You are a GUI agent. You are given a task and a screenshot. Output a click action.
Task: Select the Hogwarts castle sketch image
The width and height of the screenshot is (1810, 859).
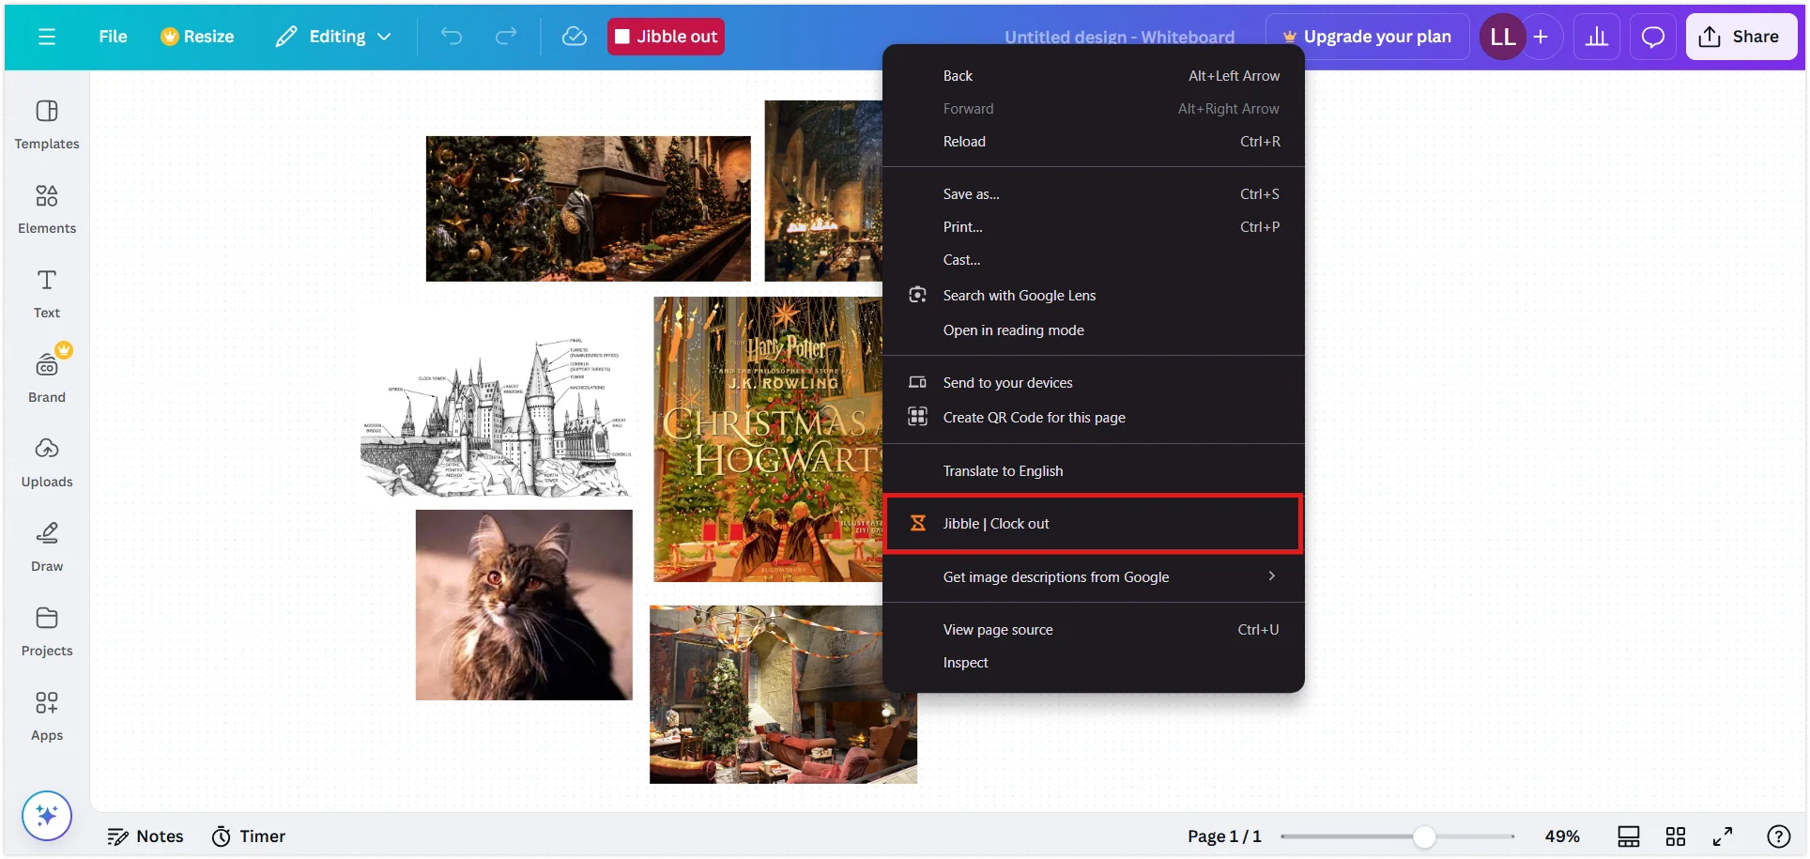click(496, 418)
